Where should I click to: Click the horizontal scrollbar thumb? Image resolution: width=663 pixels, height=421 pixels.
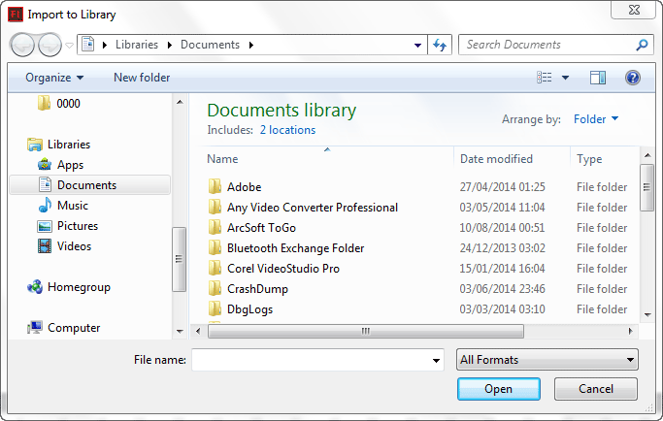tap(366, 331)
